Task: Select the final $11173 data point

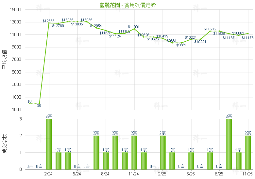Action: click(248, 33)
